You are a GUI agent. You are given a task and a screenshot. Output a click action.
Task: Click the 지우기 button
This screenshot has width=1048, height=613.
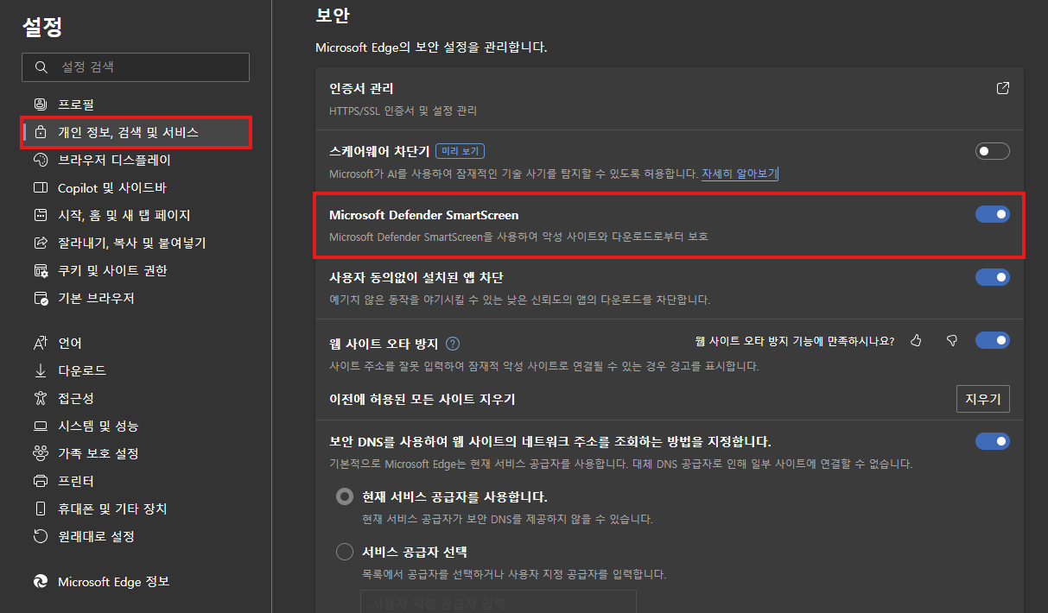(983, 399)
